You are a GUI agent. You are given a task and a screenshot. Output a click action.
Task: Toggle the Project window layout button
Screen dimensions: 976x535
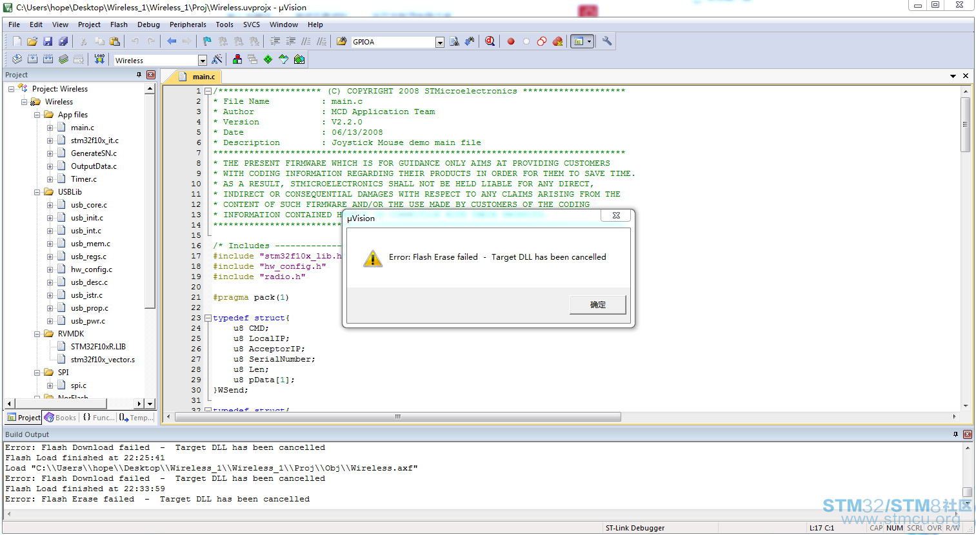(579, 41)
